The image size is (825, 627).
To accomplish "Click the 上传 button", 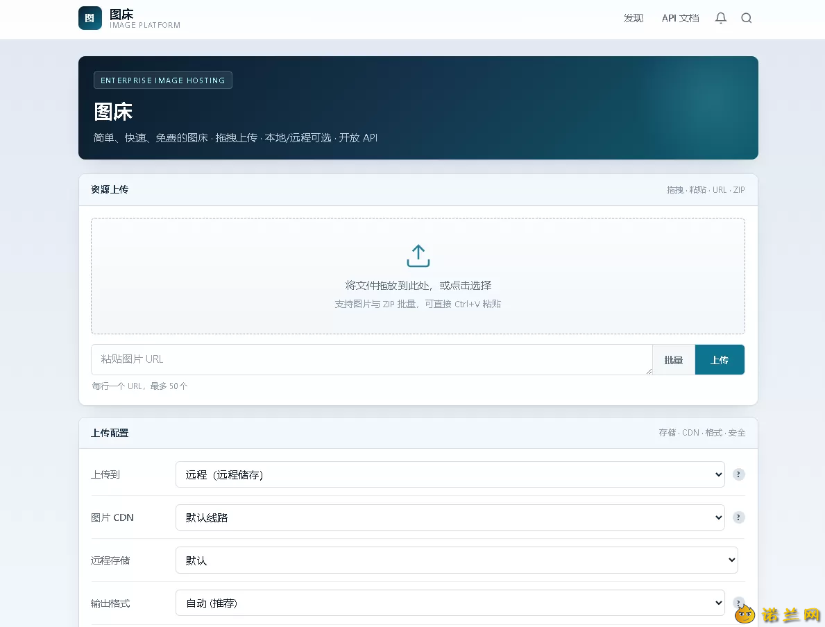I will click(x=720, y=360).
